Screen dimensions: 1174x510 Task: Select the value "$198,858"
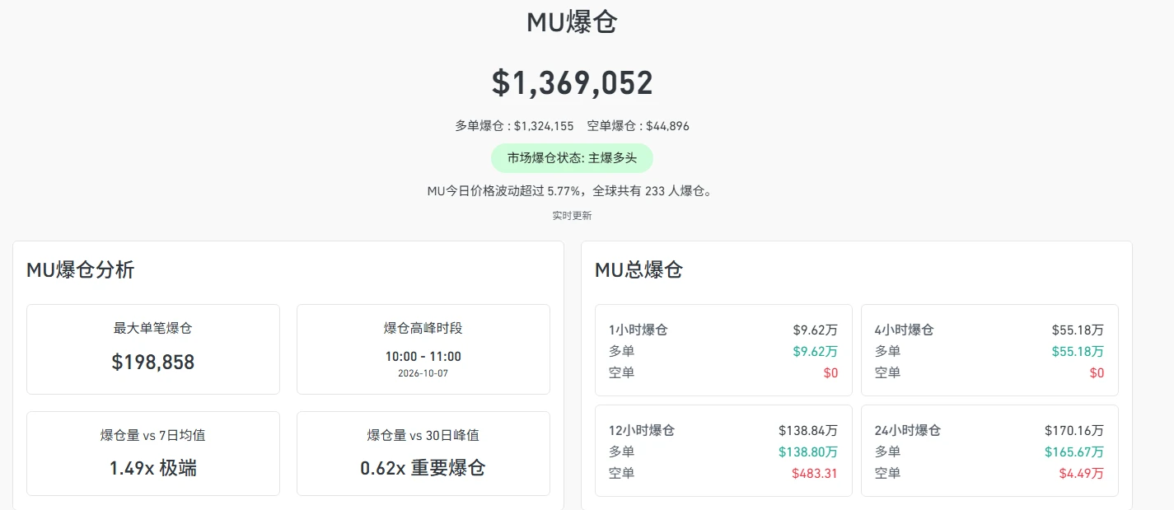pos(153,362)
